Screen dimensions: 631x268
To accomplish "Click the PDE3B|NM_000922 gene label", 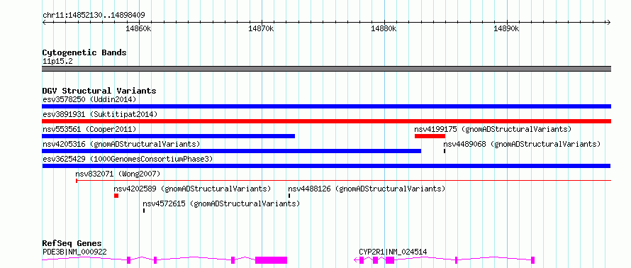I will [74, 252].
